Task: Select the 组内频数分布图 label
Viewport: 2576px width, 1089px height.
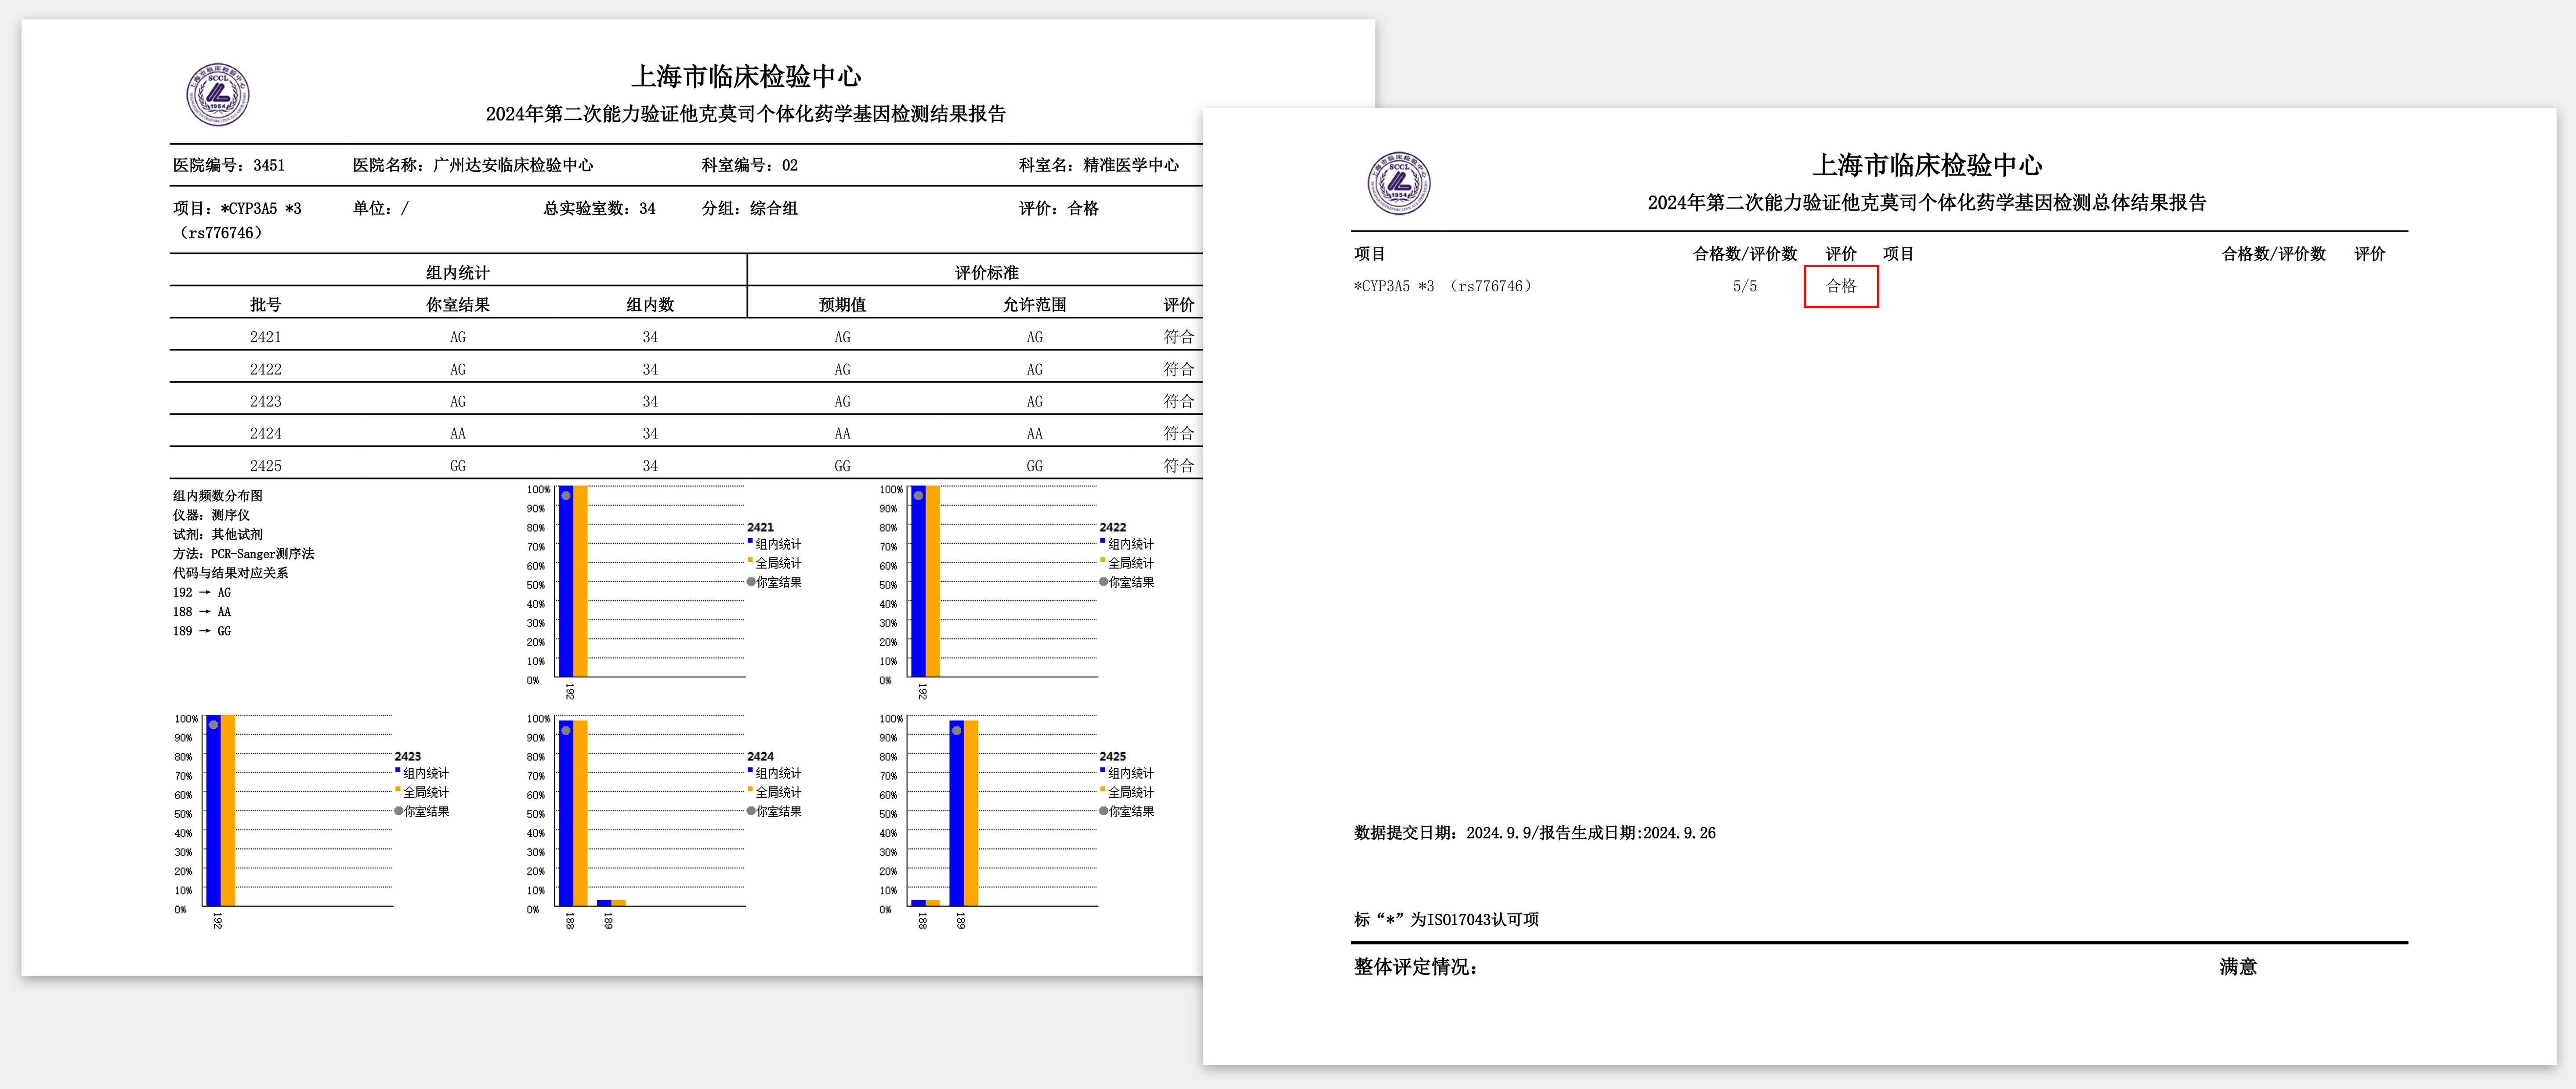Action: click(x=218, y=495)
